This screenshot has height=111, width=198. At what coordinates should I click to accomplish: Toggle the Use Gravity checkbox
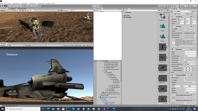(x=185, y=58)
